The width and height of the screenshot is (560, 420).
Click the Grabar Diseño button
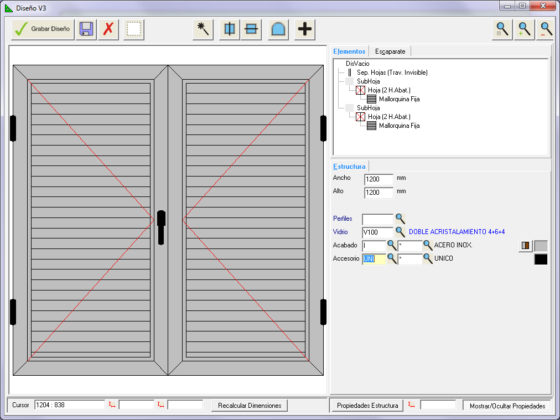point(43,29)
